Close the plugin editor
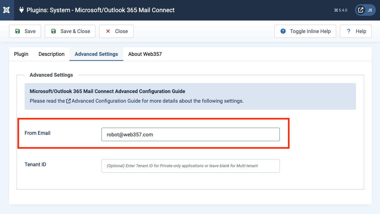Screen dimensions: 380x214 [116, 31]
